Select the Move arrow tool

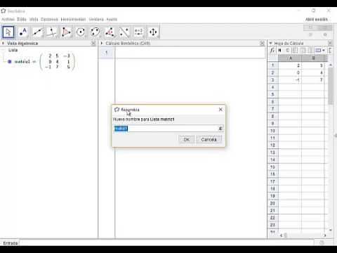click(8, 32)
